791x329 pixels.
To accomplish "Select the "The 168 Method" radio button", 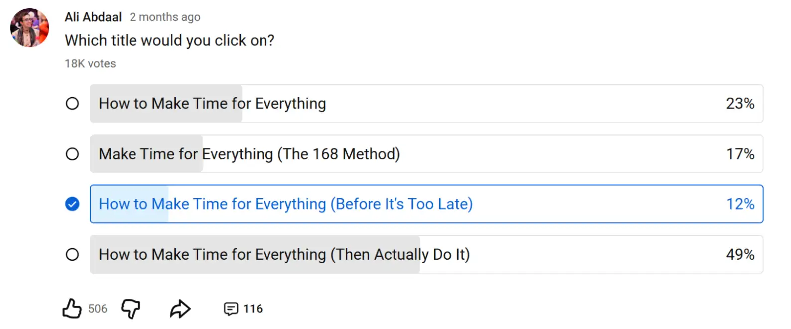I will (72, 154).
